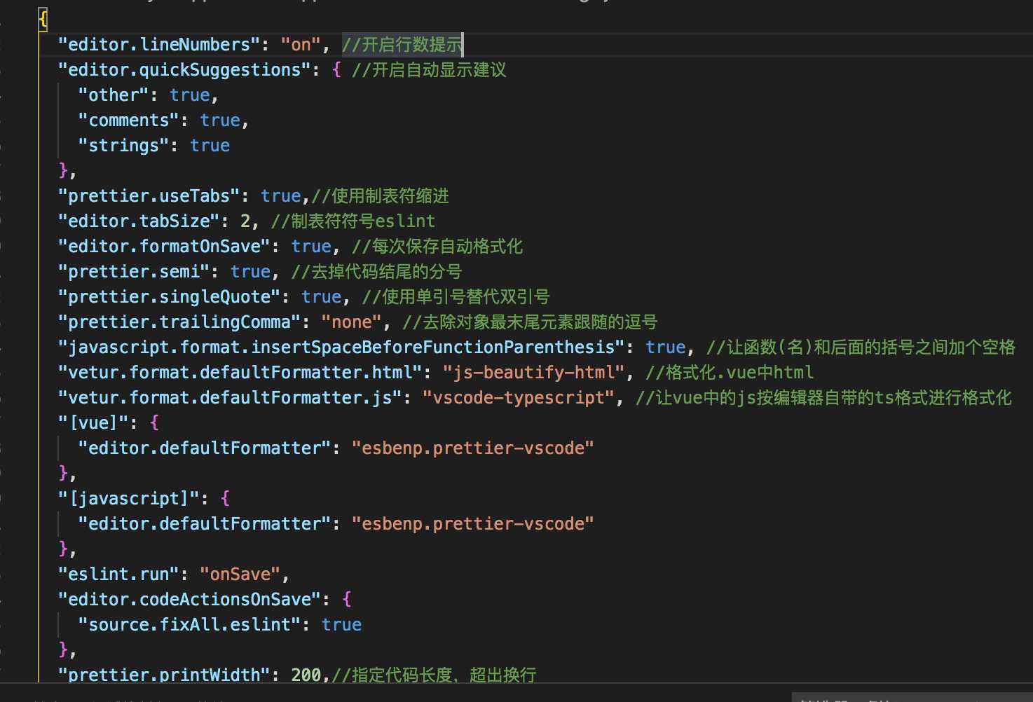Click the comment //使用单引号替代双引号
The image size is (1033, 702).
(456, 297)
